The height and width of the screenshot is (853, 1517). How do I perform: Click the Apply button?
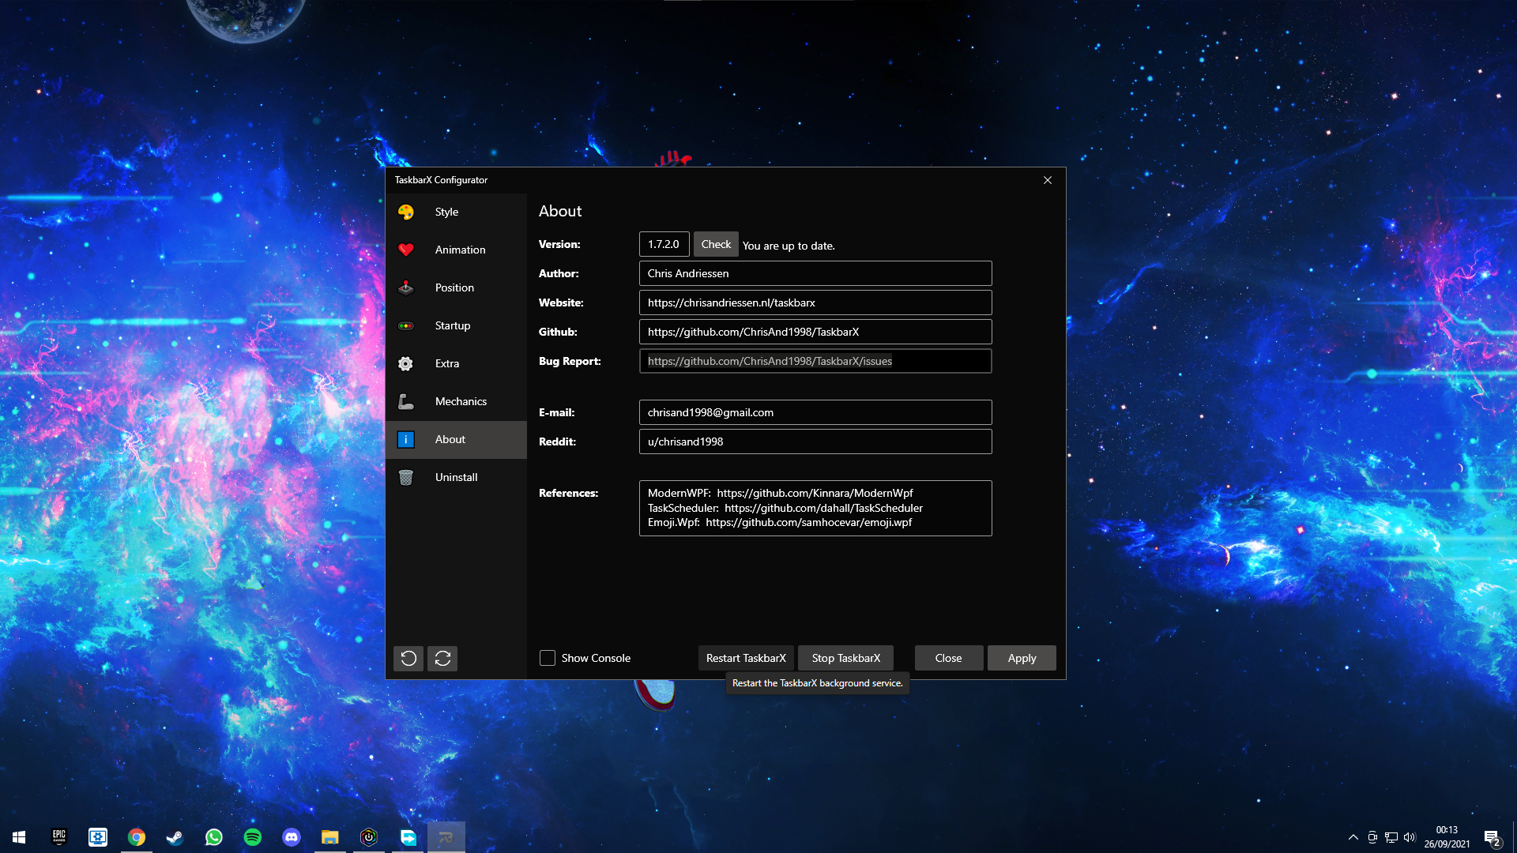pyautogui.click(x=1022, y=658)
